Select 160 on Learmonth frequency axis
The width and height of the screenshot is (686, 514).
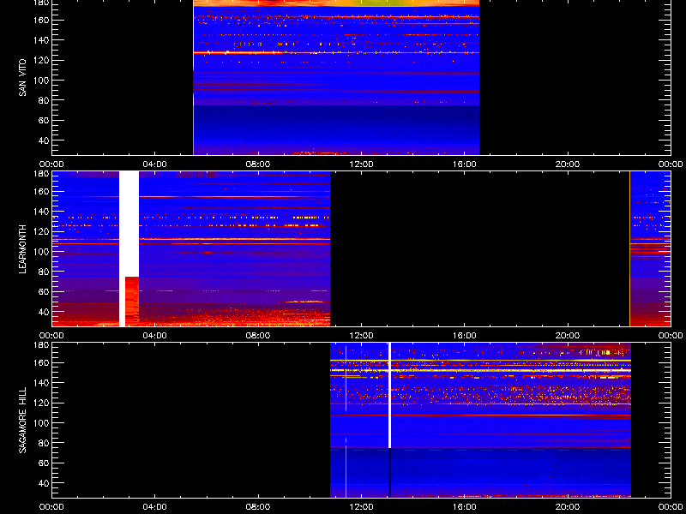[42, 192]
